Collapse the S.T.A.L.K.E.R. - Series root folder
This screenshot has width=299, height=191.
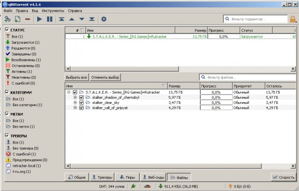[69, 92]
